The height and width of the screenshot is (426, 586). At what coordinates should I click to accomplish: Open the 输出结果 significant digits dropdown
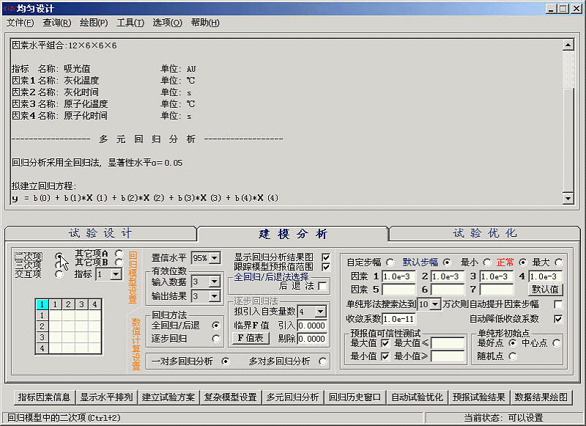point(215,296)
